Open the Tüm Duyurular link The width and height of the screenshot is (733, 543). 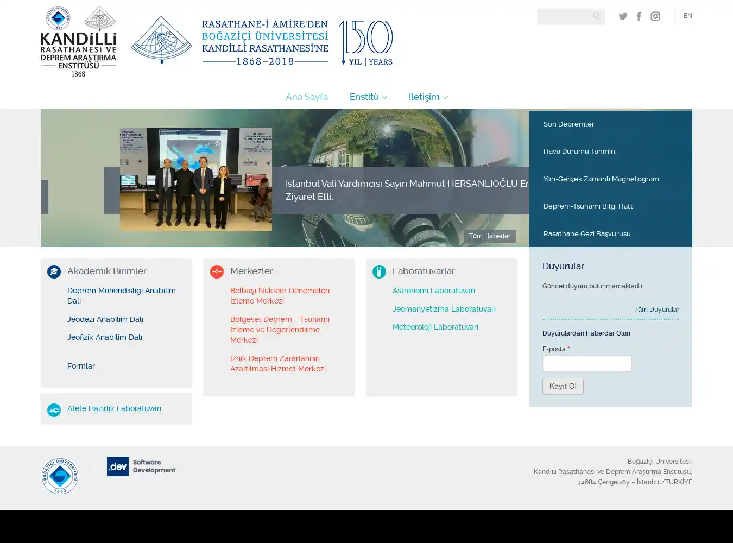[656, 310]
